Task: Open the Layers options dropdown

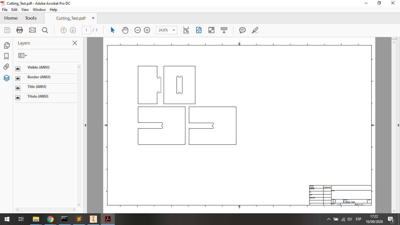Action: coord(23,56)
